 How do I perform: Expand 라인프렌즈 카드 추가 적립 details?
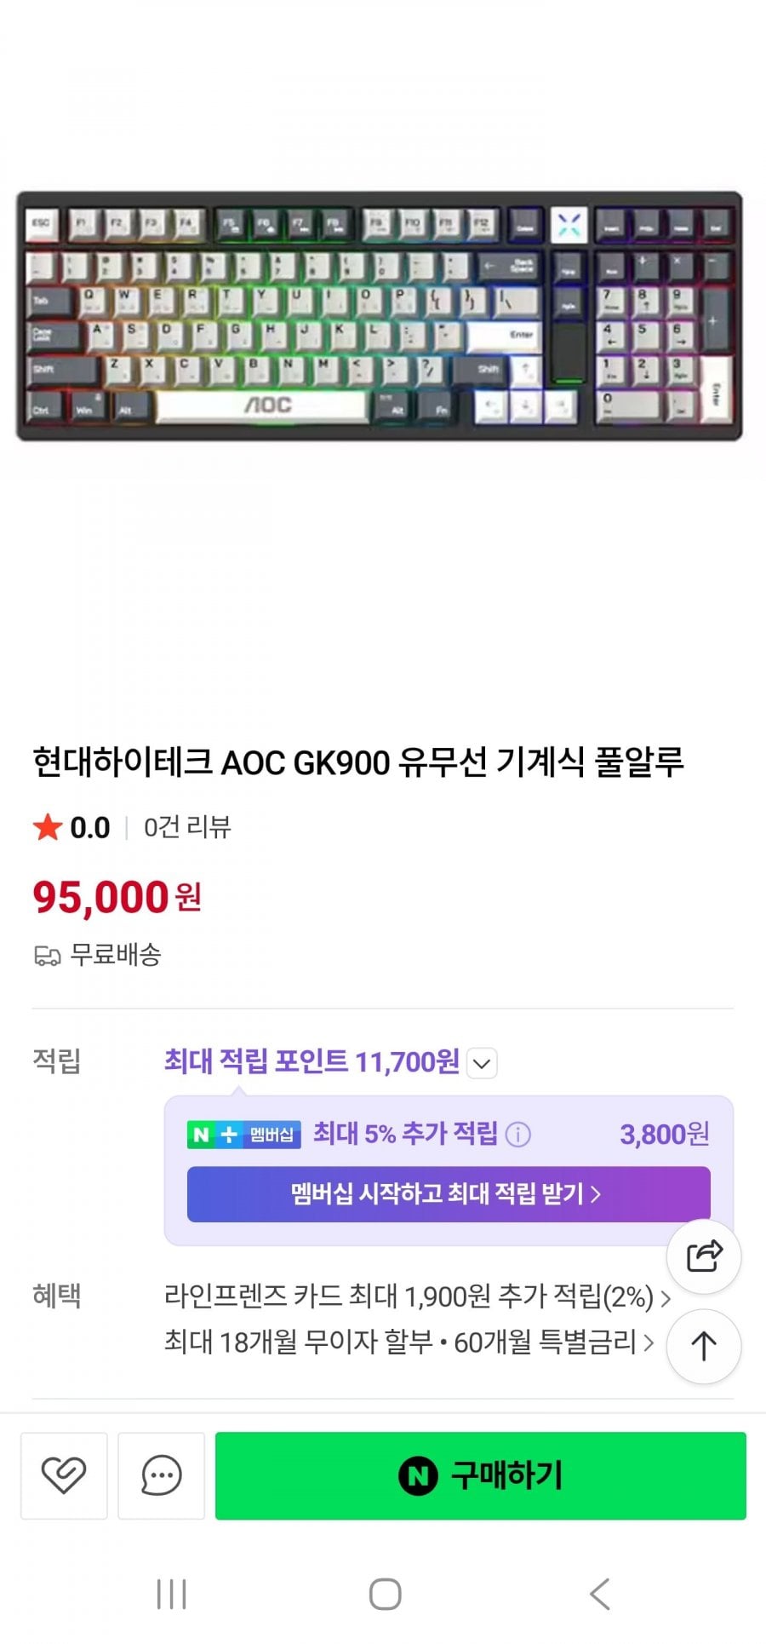click(x=666, y=1298)
